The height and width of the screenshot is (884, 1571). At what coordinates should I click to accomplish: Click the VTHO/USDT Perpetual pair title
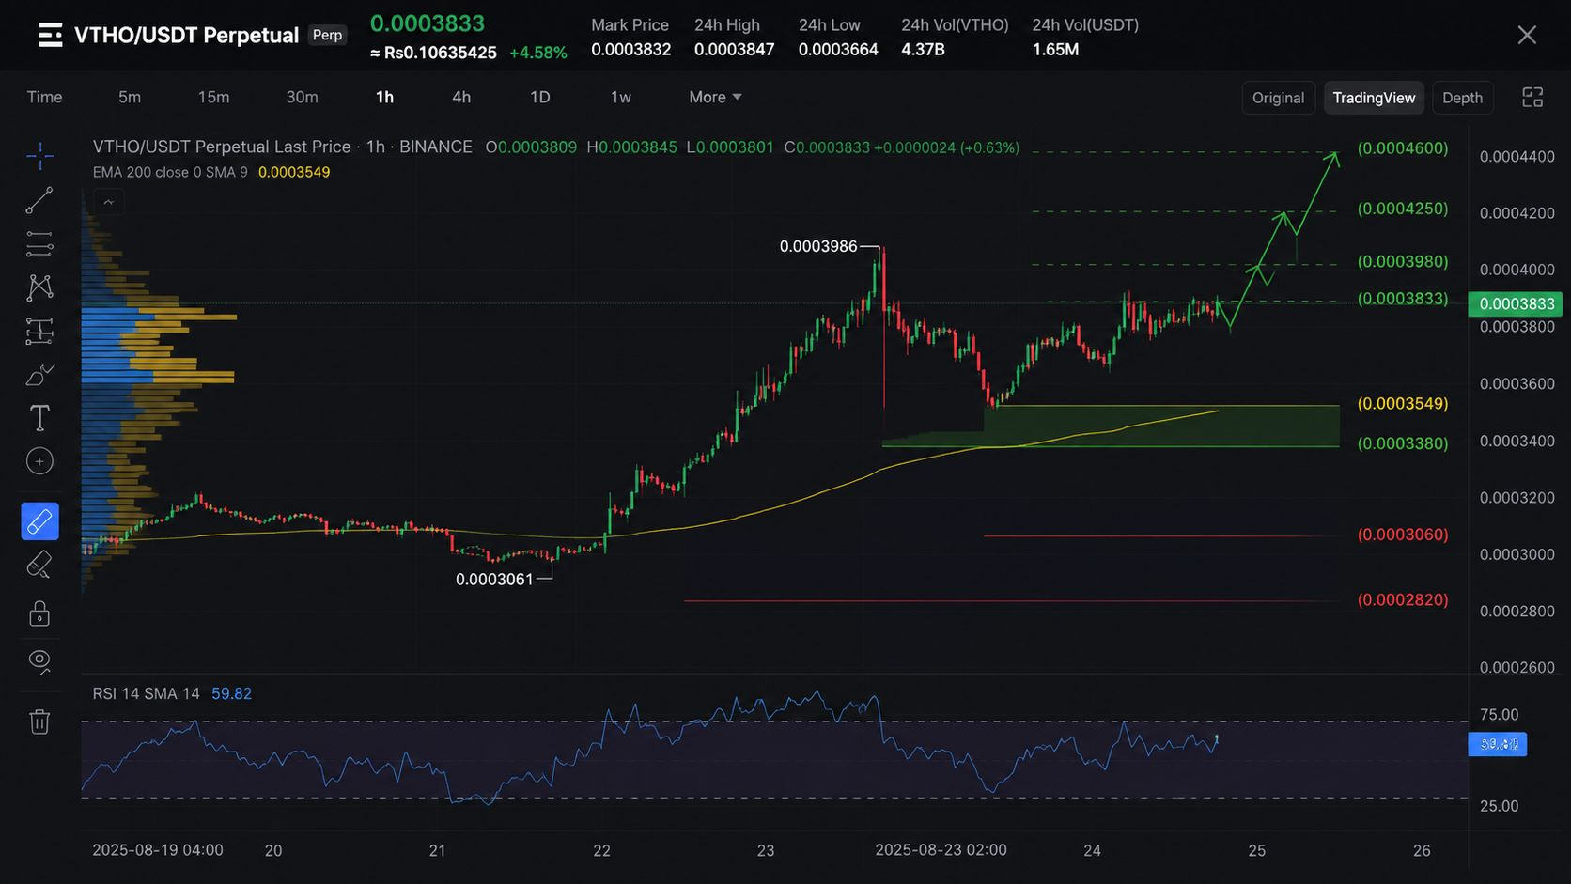(186, 36)
